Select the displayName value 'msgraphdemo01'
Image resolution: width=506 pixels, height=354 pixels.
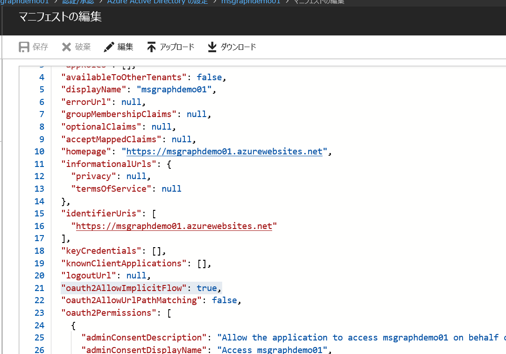click(175, 89)
